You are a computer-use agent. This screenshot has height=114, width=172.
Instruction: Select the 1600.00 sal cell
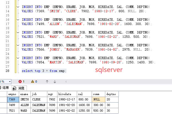click(x=84, y=105)
